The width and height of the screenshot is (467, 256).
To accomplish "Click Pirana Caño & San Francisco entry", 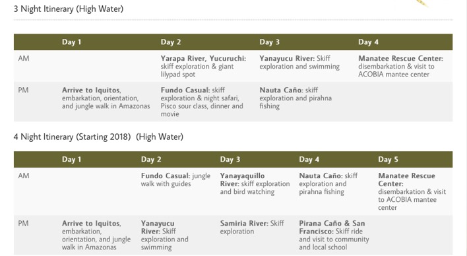I will click(334, 235).
